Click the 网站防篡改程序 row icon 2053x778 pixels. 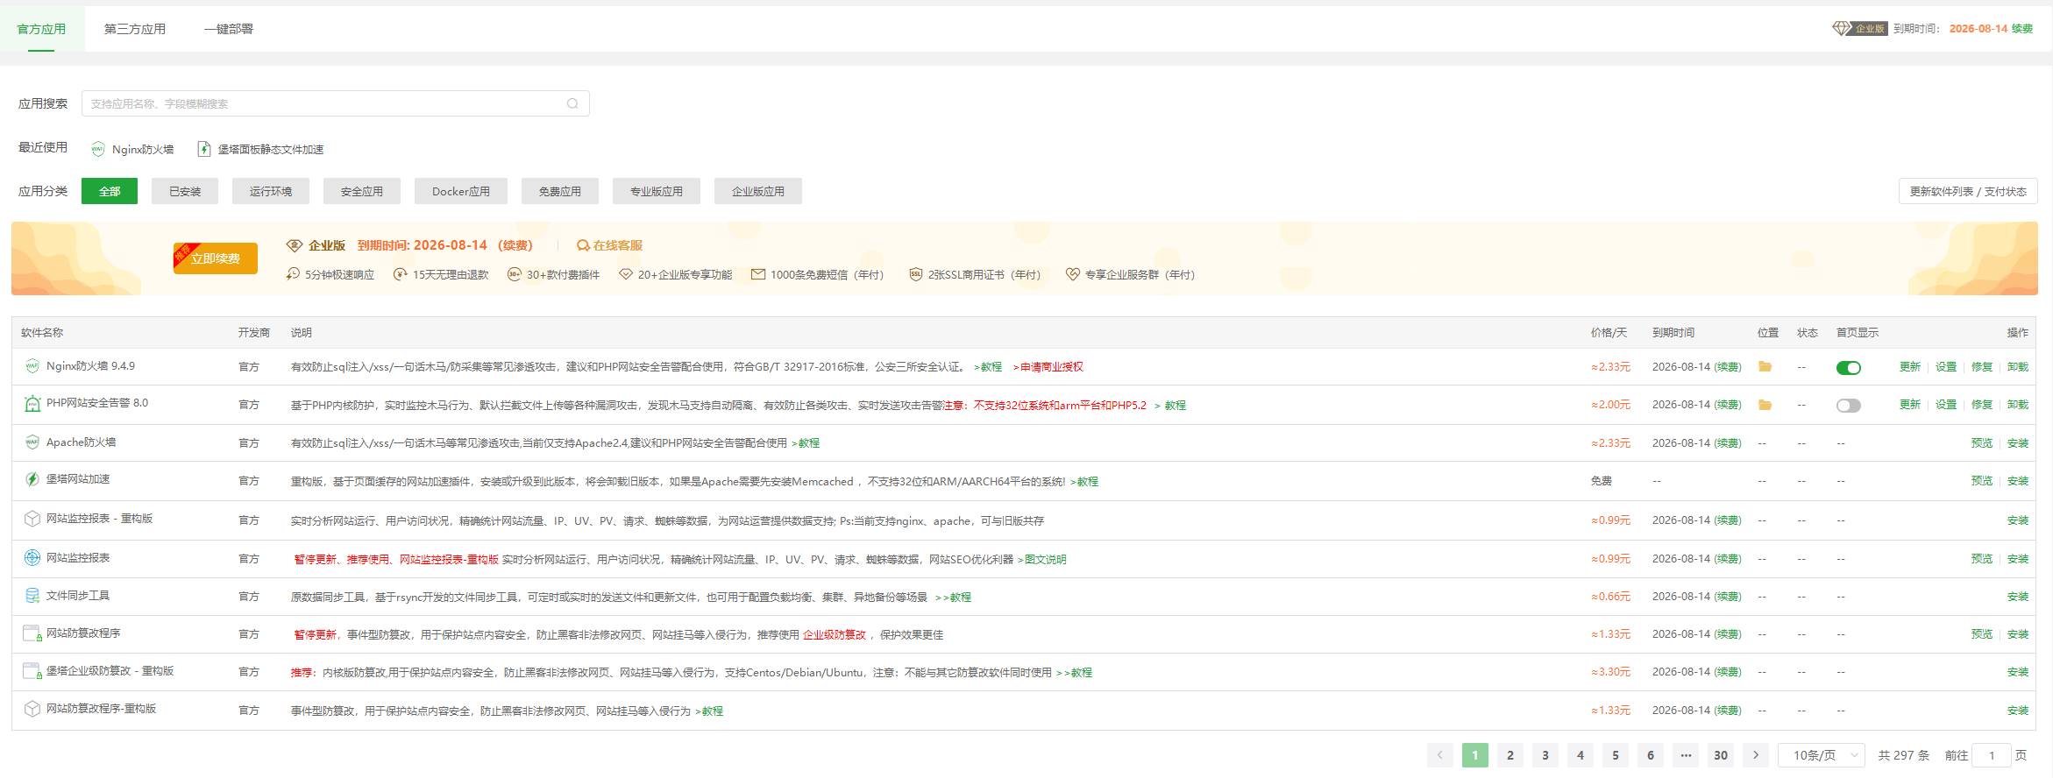coord(32,633)
